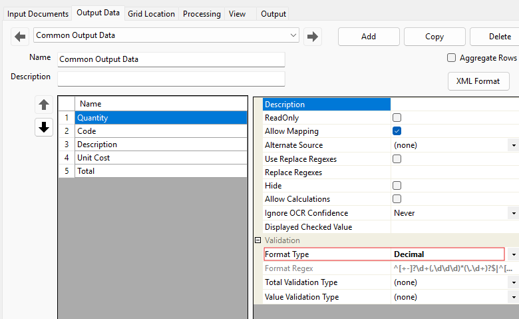Open the Processing tab
The height and width of the screenshot is (319, 519).
[202, 14]
